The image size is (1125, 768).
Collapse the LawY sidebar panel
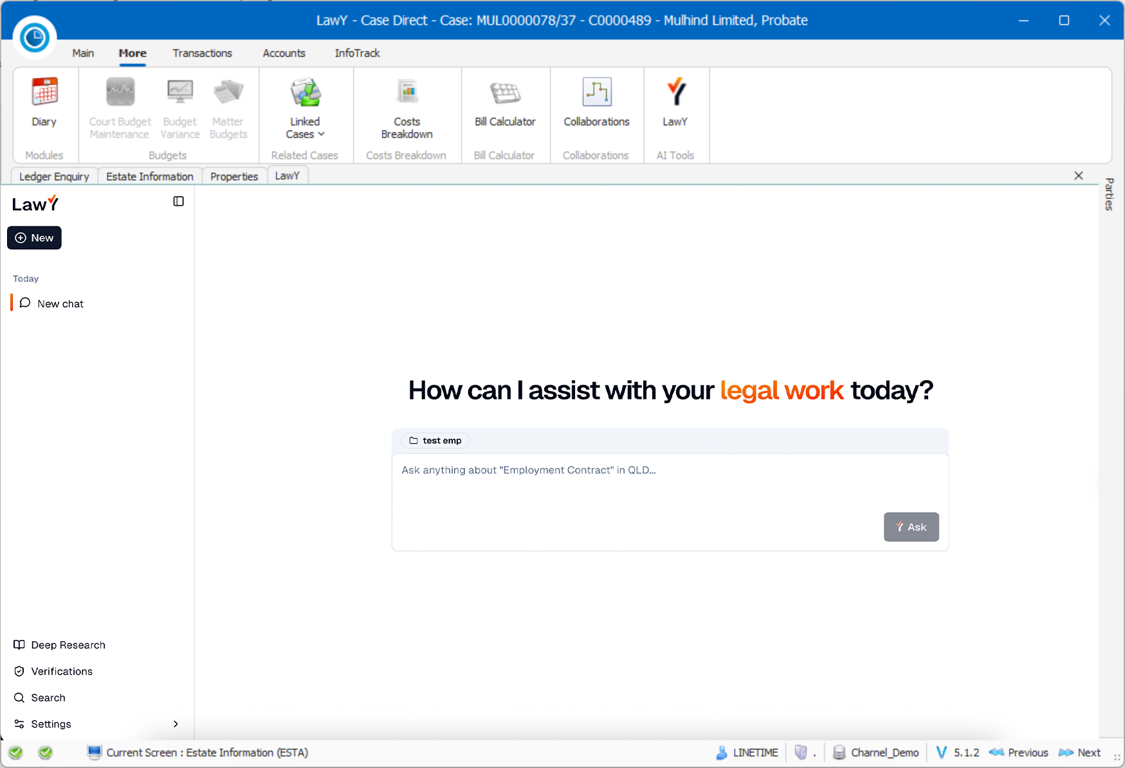[x=179, y=201]
